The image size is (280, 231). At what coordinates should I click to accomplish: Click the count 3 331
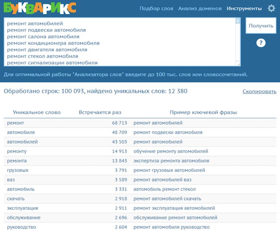[121, 189]
